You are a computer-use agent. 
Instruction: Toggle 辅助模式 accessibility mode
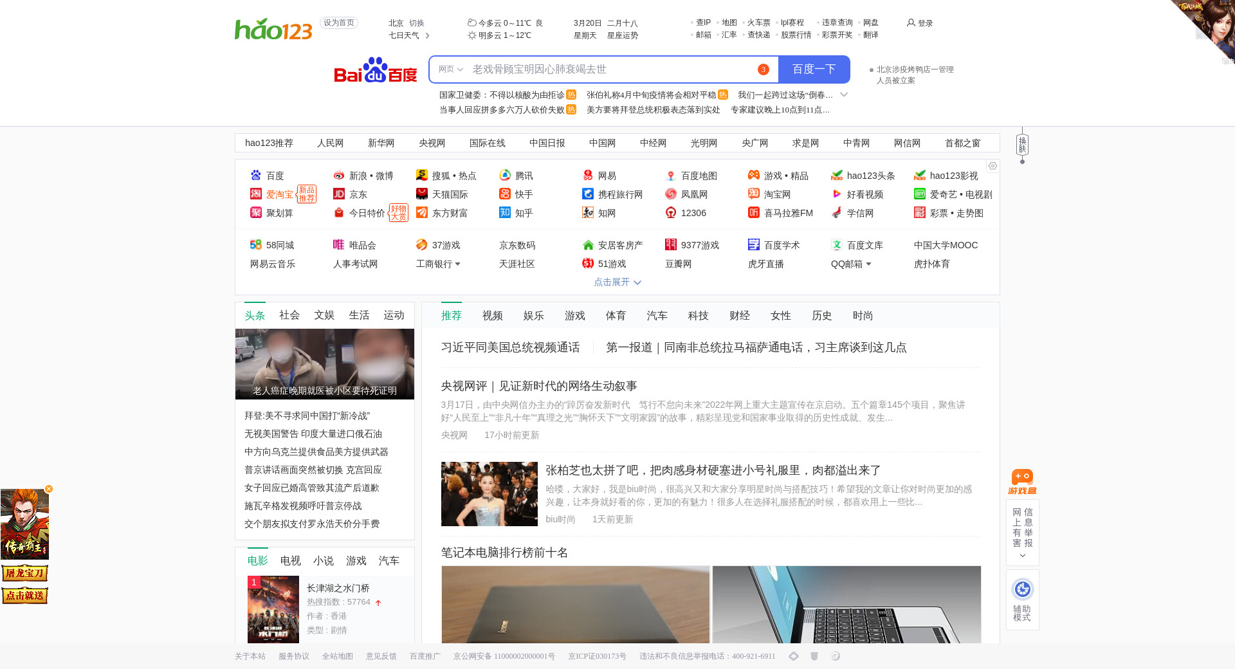tap(1022, 598)
